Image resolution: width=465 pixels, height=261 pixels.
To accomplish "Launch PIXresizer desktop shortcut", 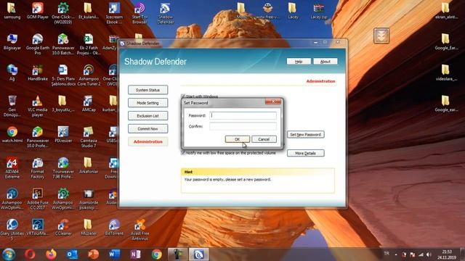I will click(63, 134).
